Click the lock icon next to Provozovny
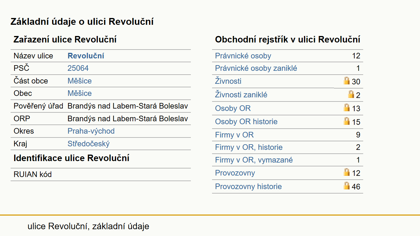 (347, 172)
